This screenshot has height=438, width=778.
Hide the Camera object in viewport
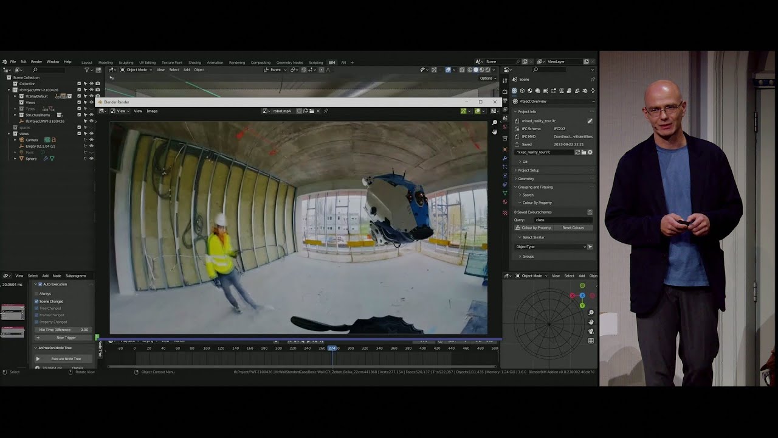pyautogui.click(x=91, y=140)
